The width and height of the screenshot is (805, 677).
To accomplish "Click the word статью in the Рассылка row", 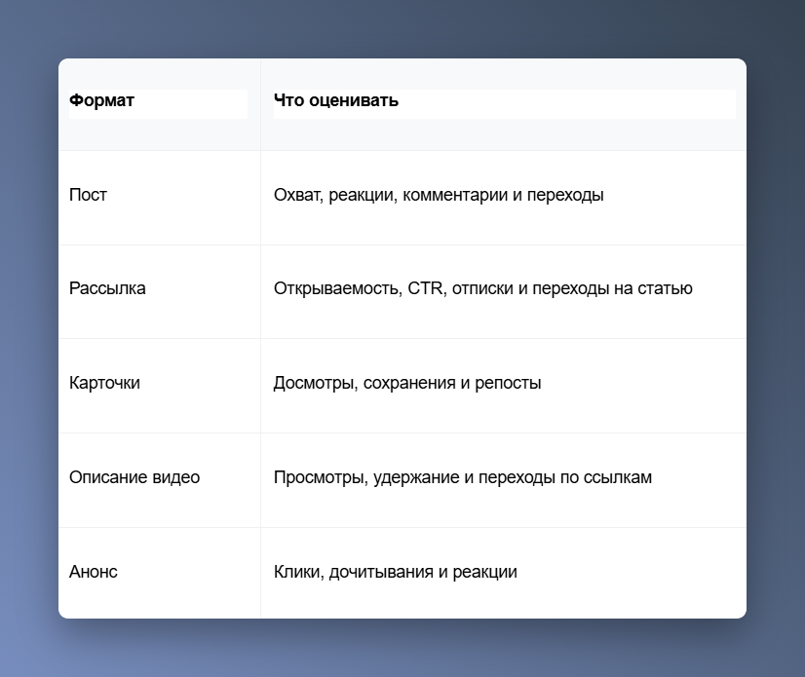I will [665, 288].
